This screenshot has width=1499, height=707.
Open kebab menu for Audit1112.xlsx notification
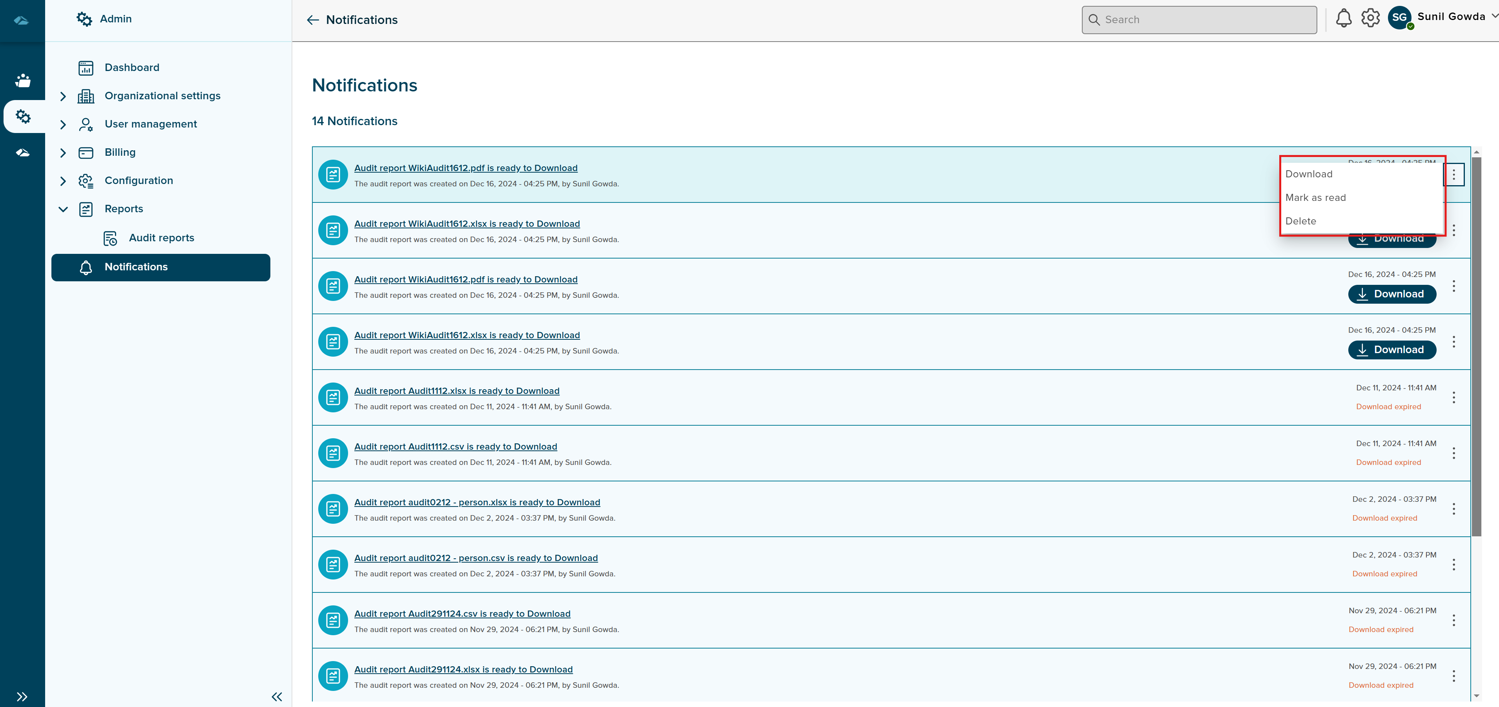point(1453,397)
